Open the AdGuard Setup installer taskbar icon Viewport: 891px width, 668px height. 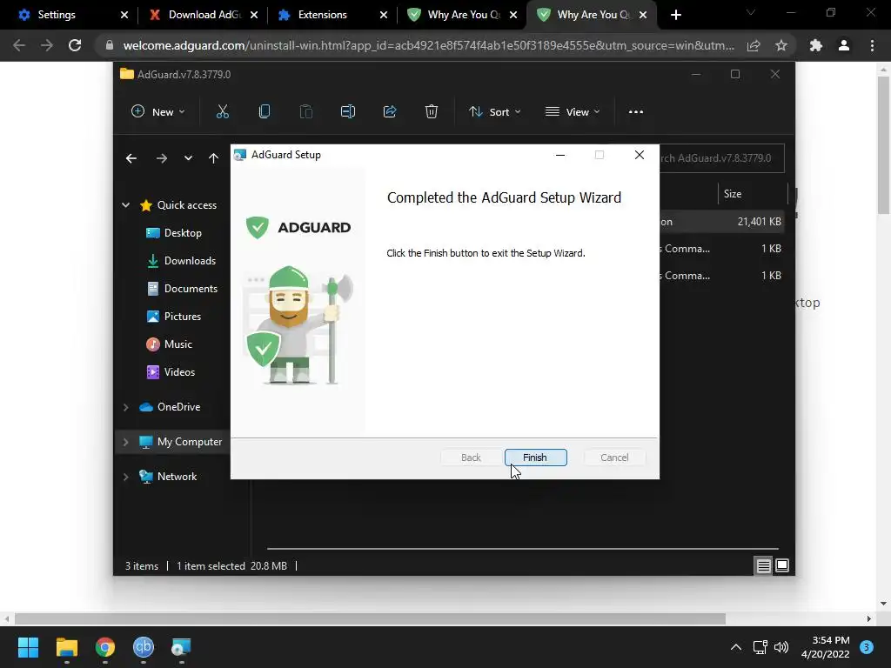point(181,647)
